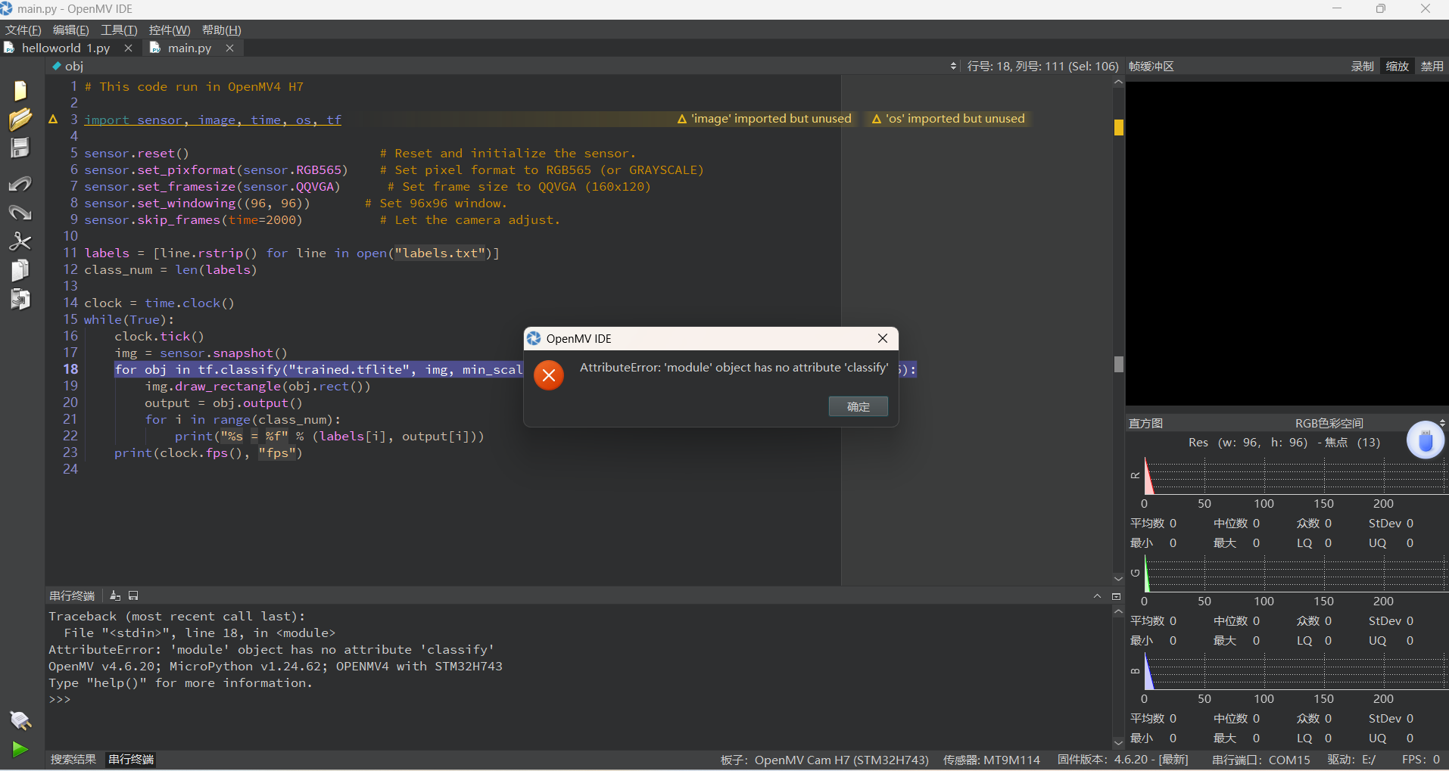Click the 直方图 panel title
Viewport: 1449px width, 771px height.
click(x=1145, y=423)
